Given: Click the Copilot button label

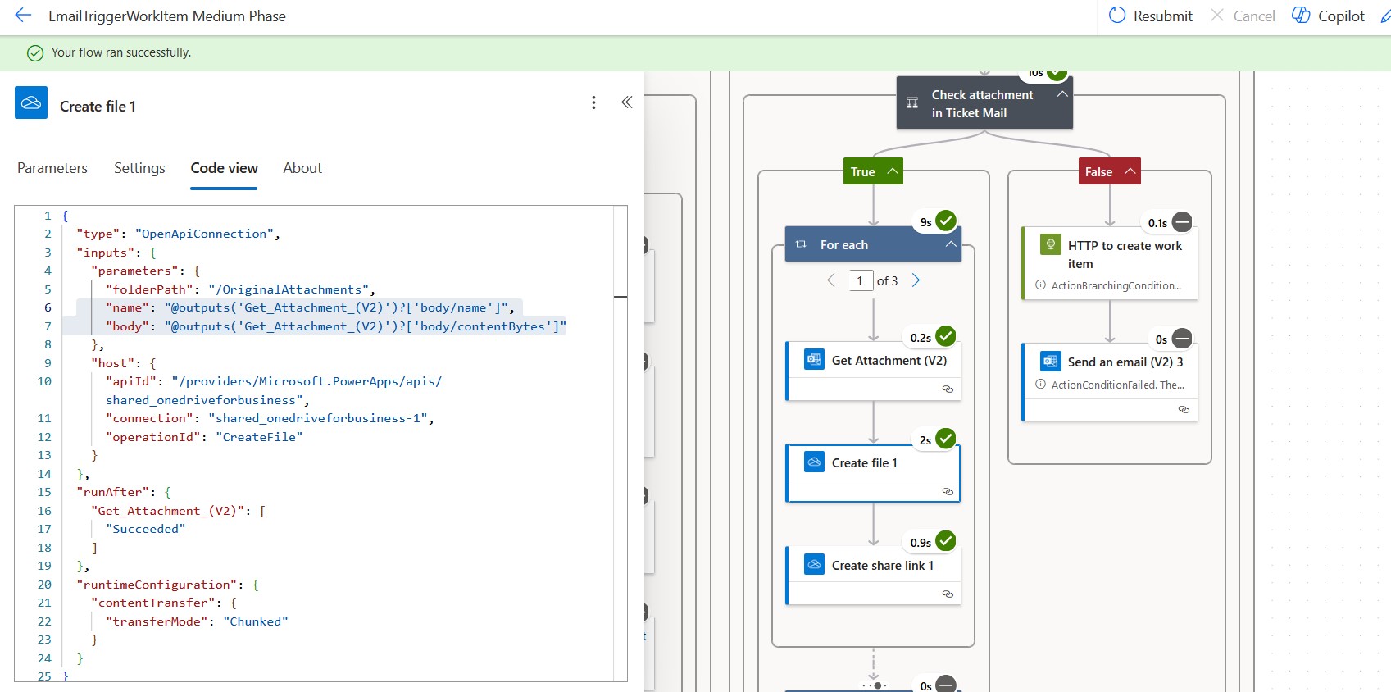Looking at the screenshot, I should click(1341, 16).
